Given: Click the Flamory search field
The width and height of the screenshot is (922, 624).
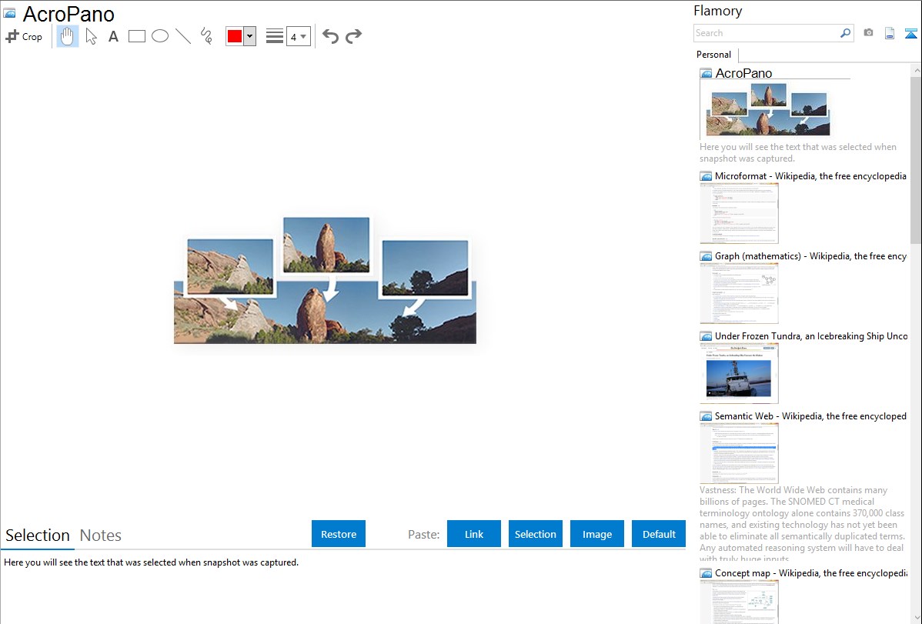Looking at the screenshot, I should coord(766,33).
